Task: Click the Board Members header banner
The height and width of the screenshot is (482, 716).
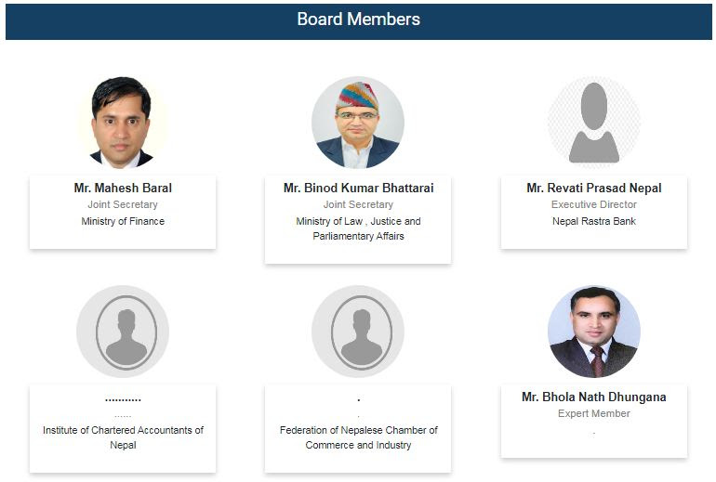Action: tap(358, 20)
